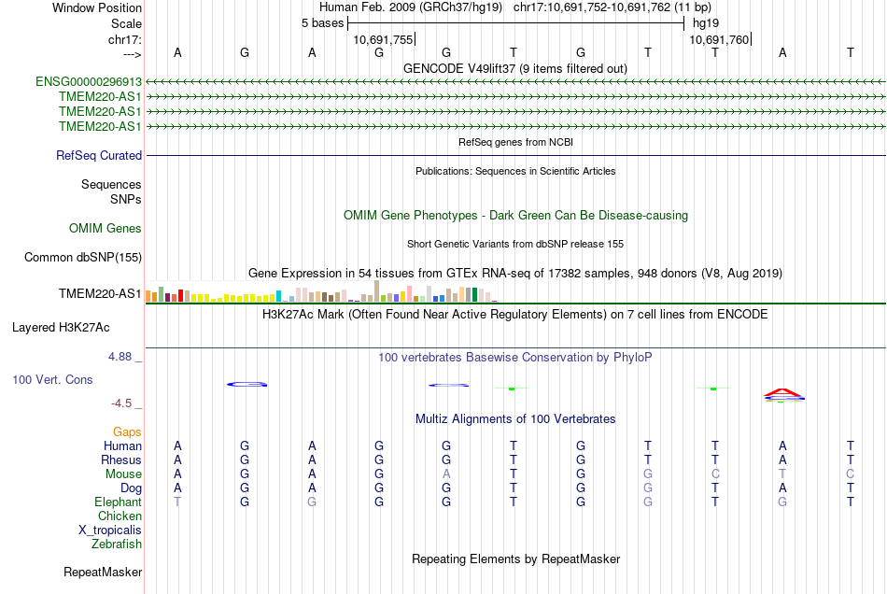Click the OMIM Genes track label
The width and height of the screenshot is (887, 594).
pyautogui.click(x=106, y=229)
